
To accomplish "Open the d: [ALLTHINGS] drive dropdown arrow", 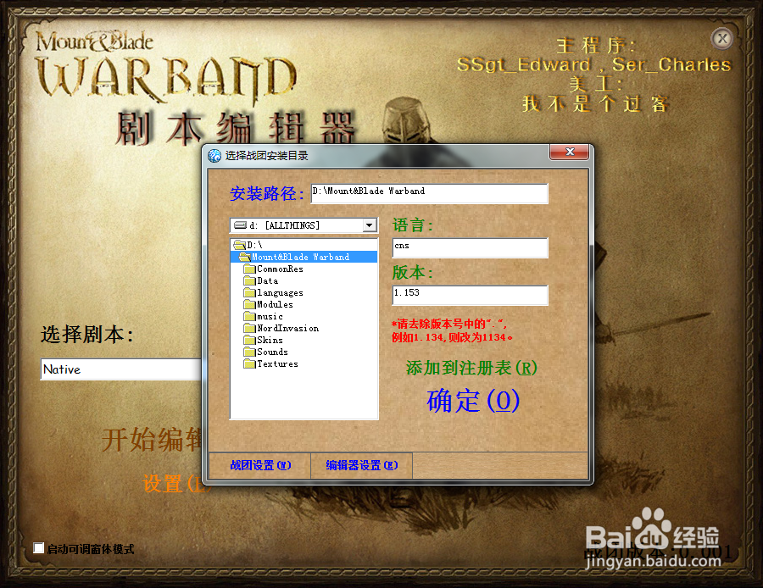I will pos(370,225).
